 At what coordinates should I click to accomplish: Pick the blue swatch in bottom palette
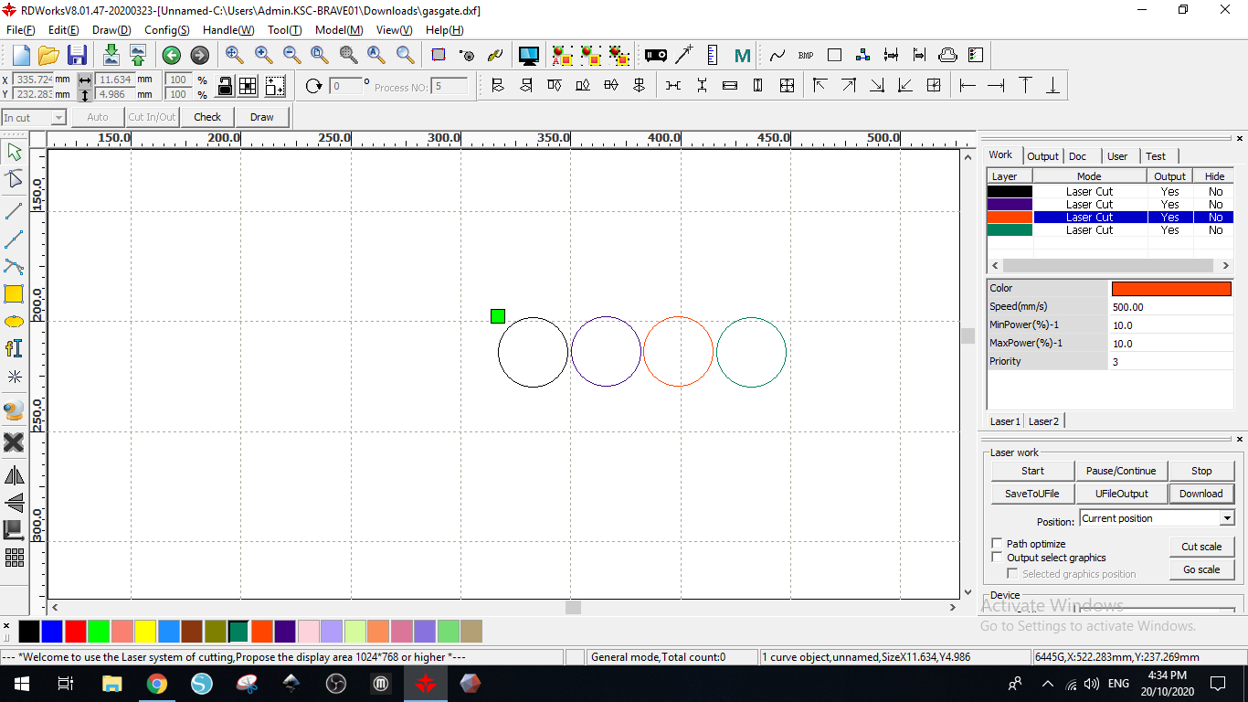pos(52,631)
